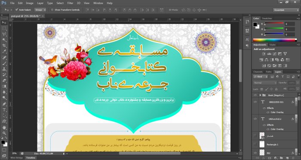Show the Rectangle 1 layer
301x160 pixels.
[255, 144]
